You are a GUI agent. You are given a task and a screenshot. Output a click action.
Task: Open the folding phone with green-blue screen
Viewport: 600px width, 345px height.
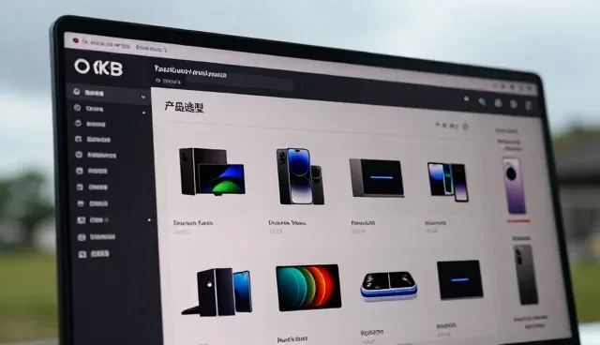click(x=212, y=172)
